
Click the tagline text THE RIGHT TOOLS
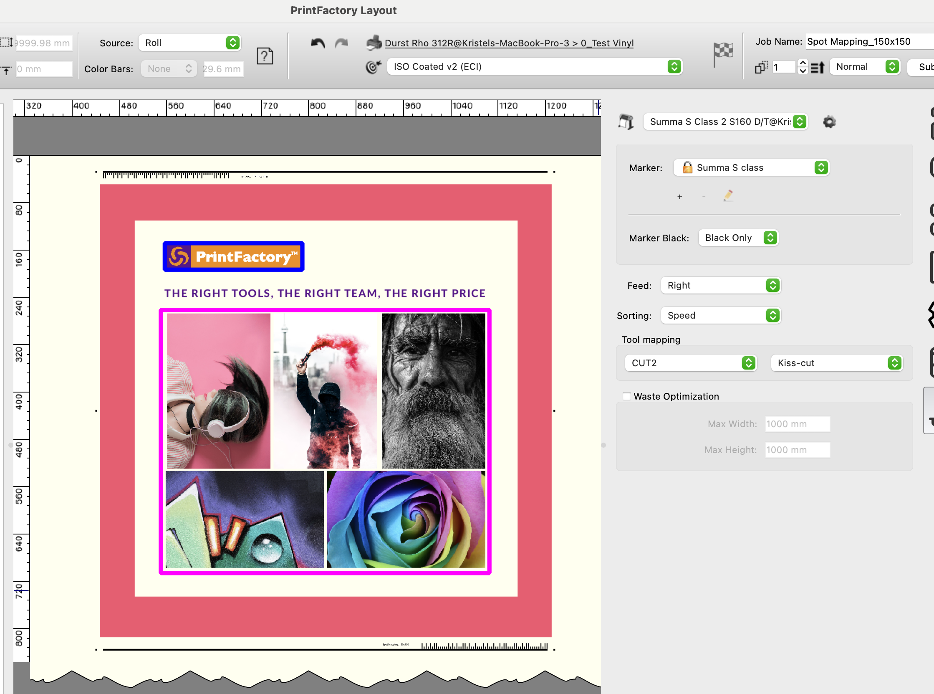(325, 293)
